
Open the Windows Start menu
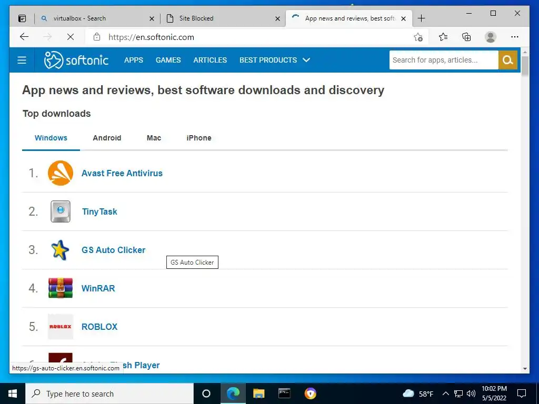click(13, 393)
